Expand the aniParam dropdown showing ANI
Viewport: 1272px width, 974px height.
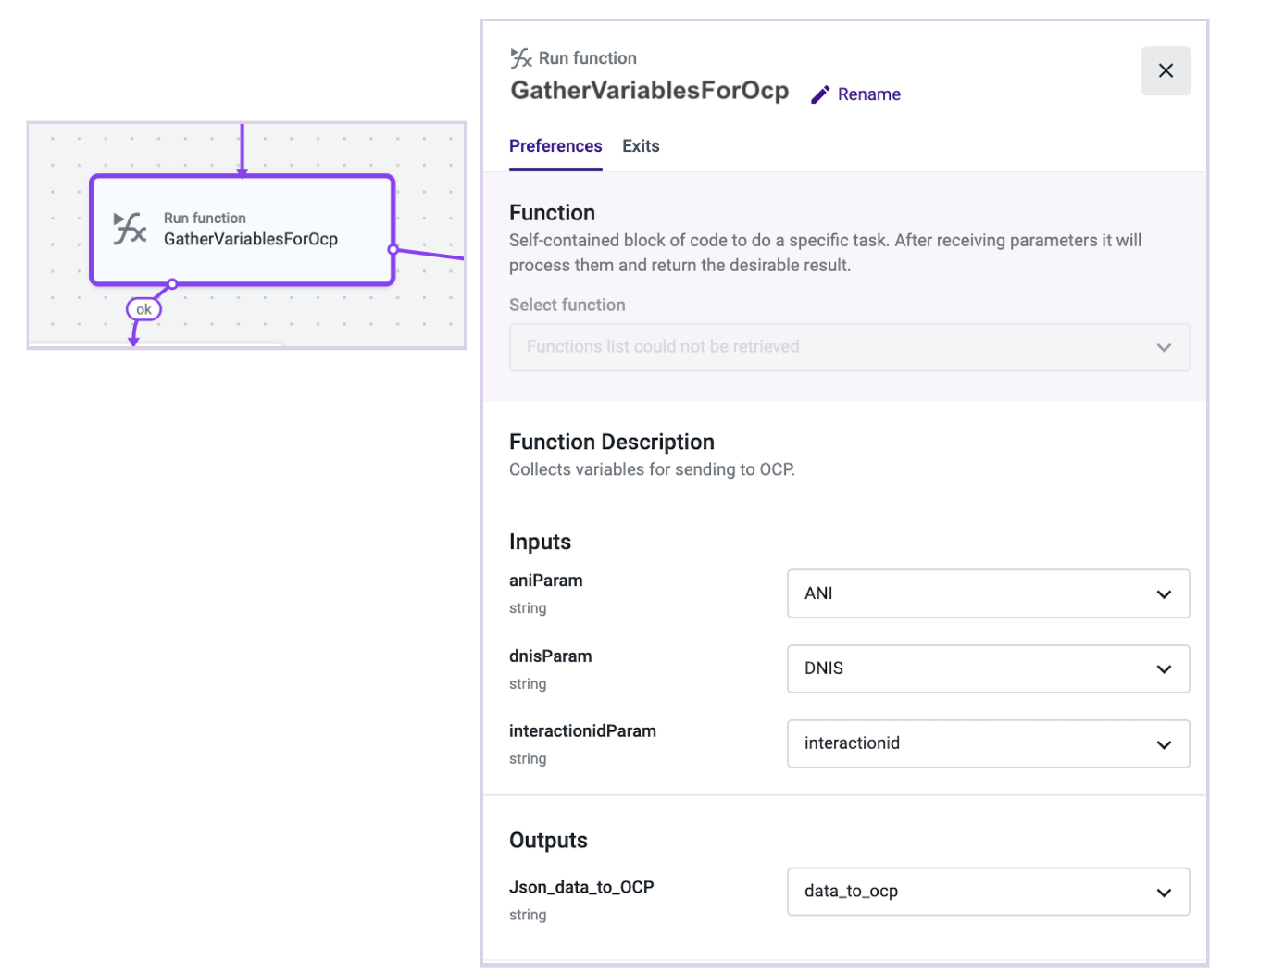(988, 593)
